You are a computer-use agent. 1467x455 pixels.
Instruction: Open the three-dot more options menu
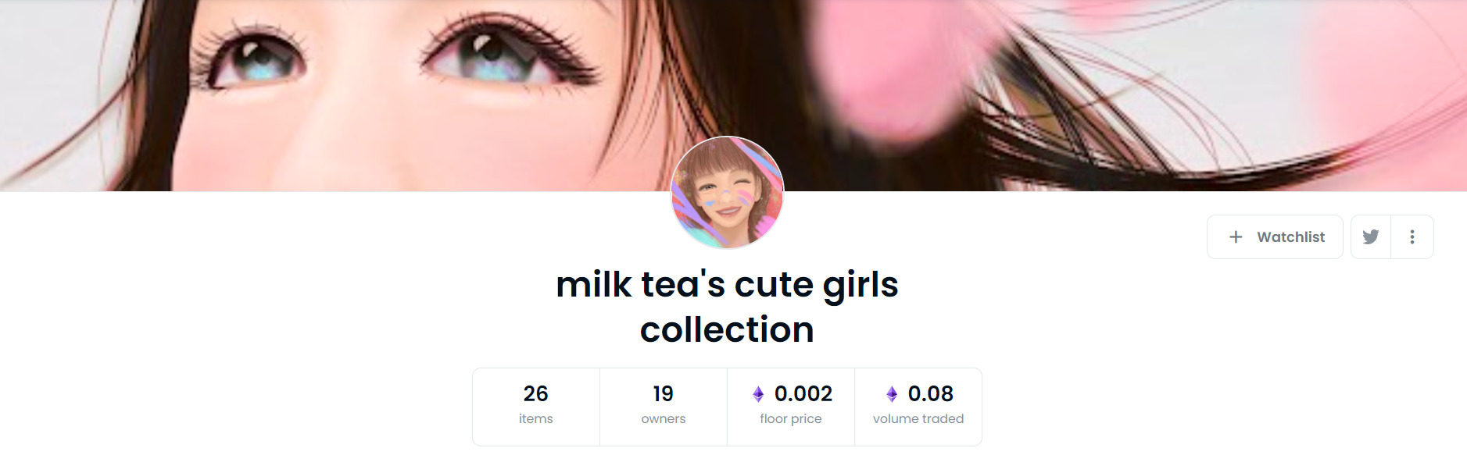(x=1412, y=236)
